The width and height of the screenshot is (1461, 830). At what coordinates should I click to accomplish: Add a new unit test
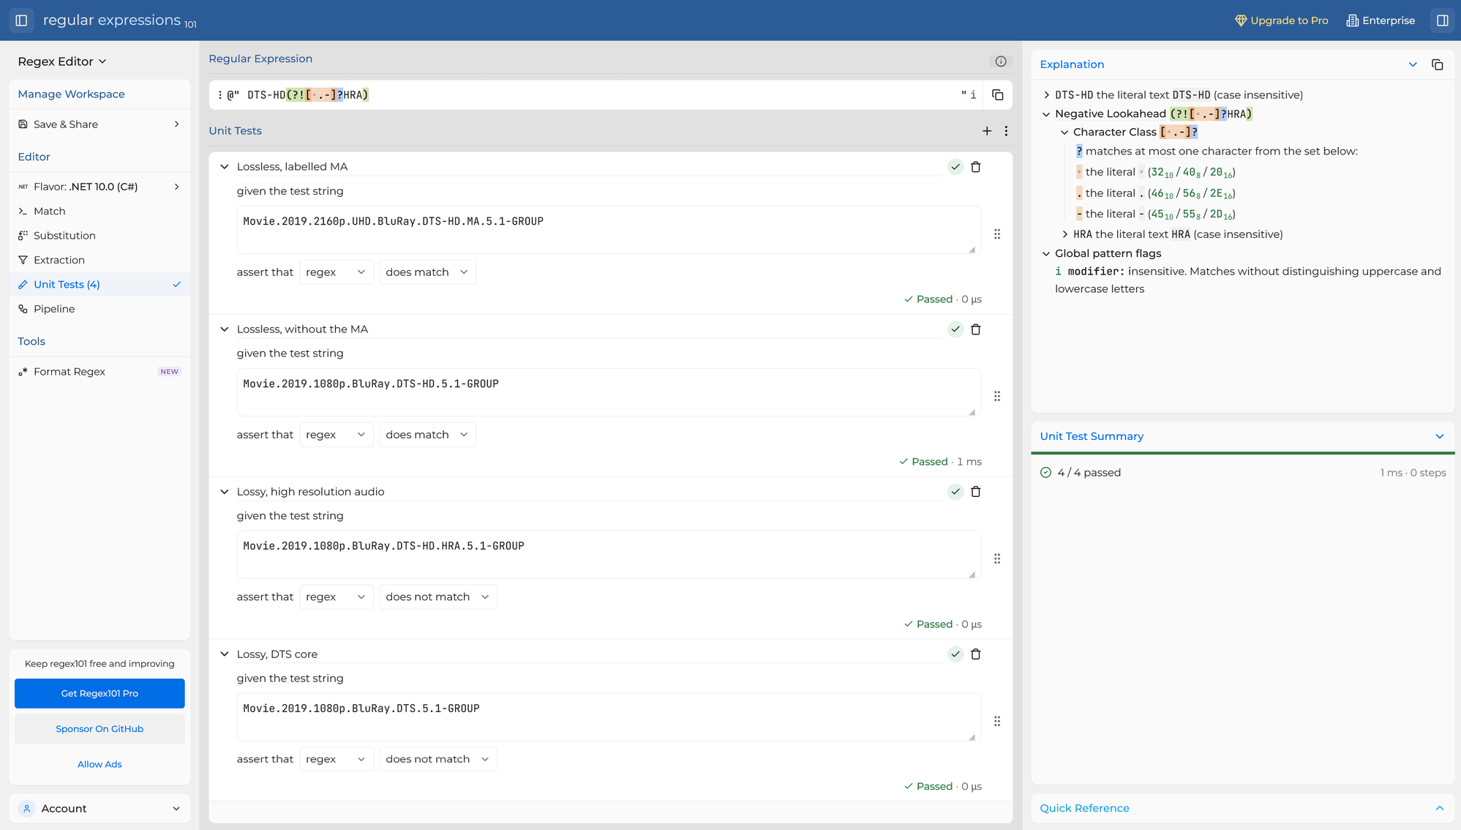tap(987, 130)
